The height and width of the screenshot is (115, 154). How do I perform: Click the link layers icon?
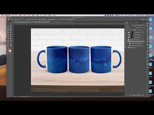click(130, 95)
